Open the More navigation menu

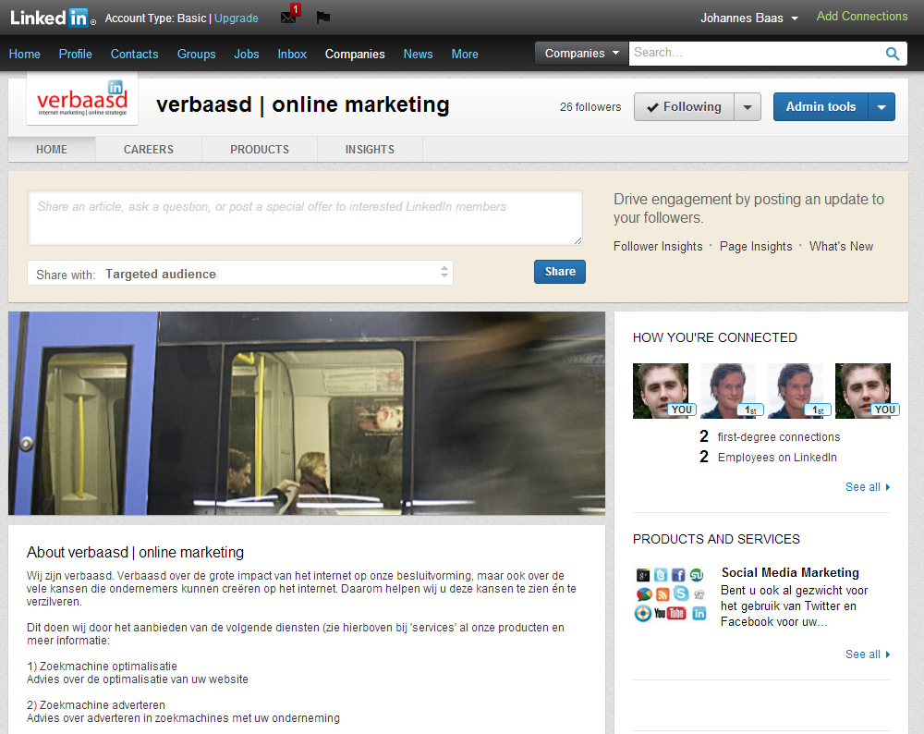tap(465, 55)
